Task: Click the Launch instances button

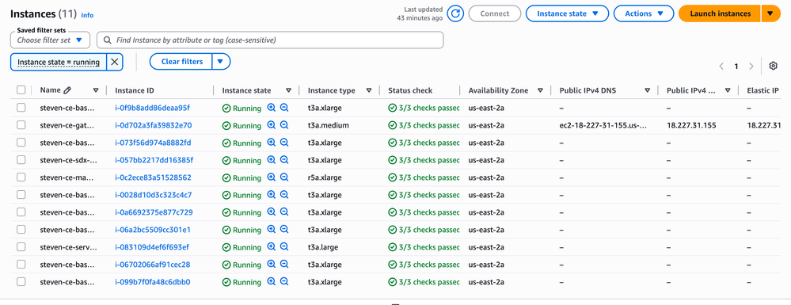Action: click(x=720, y=13)
